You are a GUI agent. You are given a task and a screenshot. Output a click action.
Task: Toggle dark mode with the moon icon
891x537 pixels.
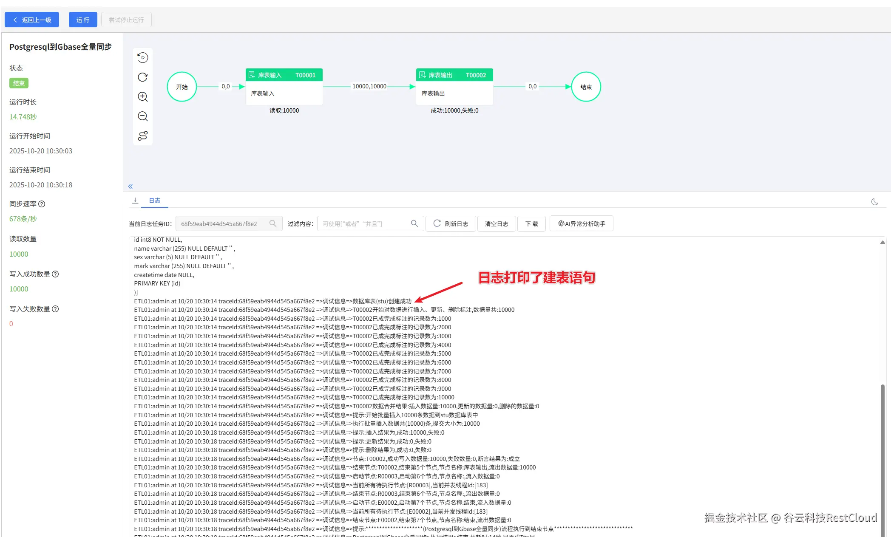(874, 202)
